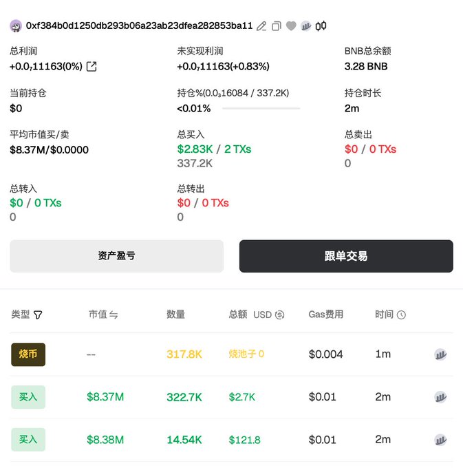463x468 pixels.
Task: Click the $8.38M market cap cell
Action: point(105,440)
